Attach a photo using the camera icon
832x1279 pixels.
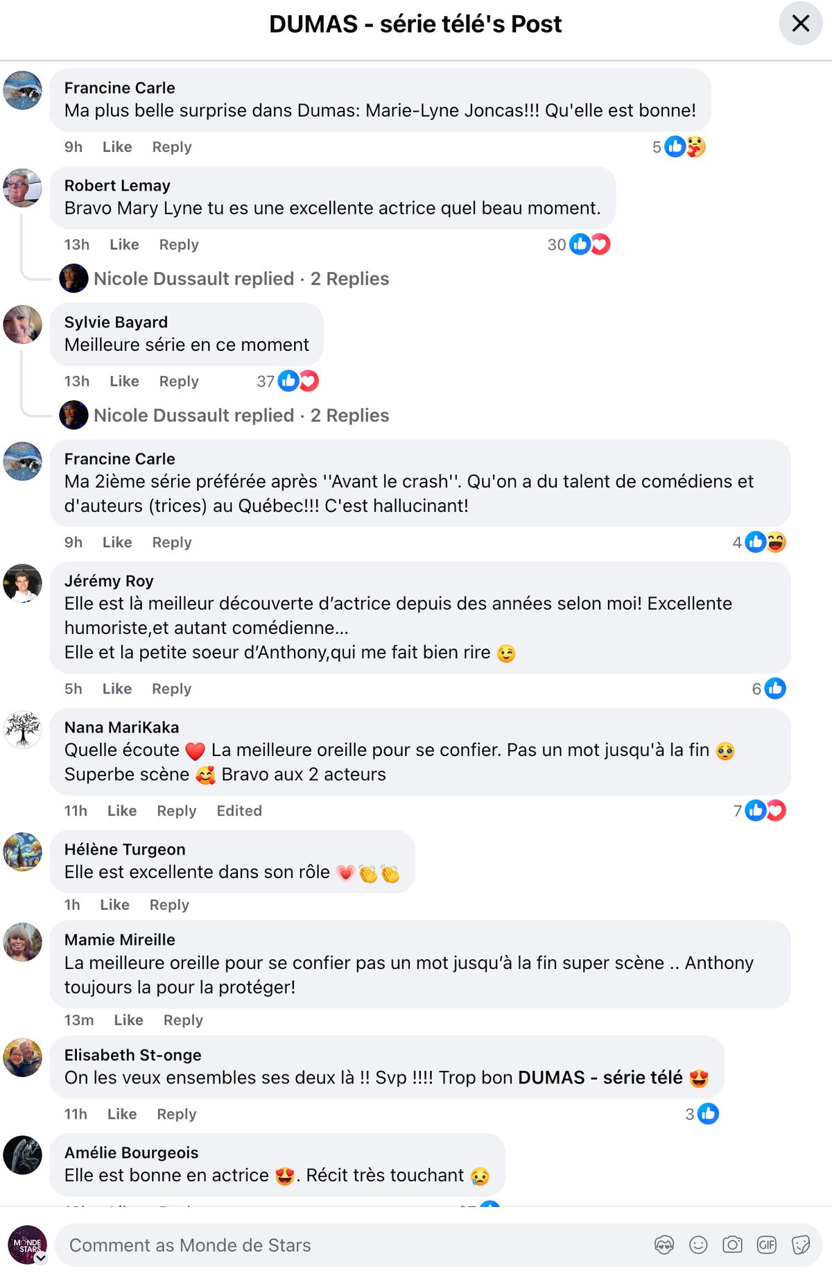(732, 1245)
